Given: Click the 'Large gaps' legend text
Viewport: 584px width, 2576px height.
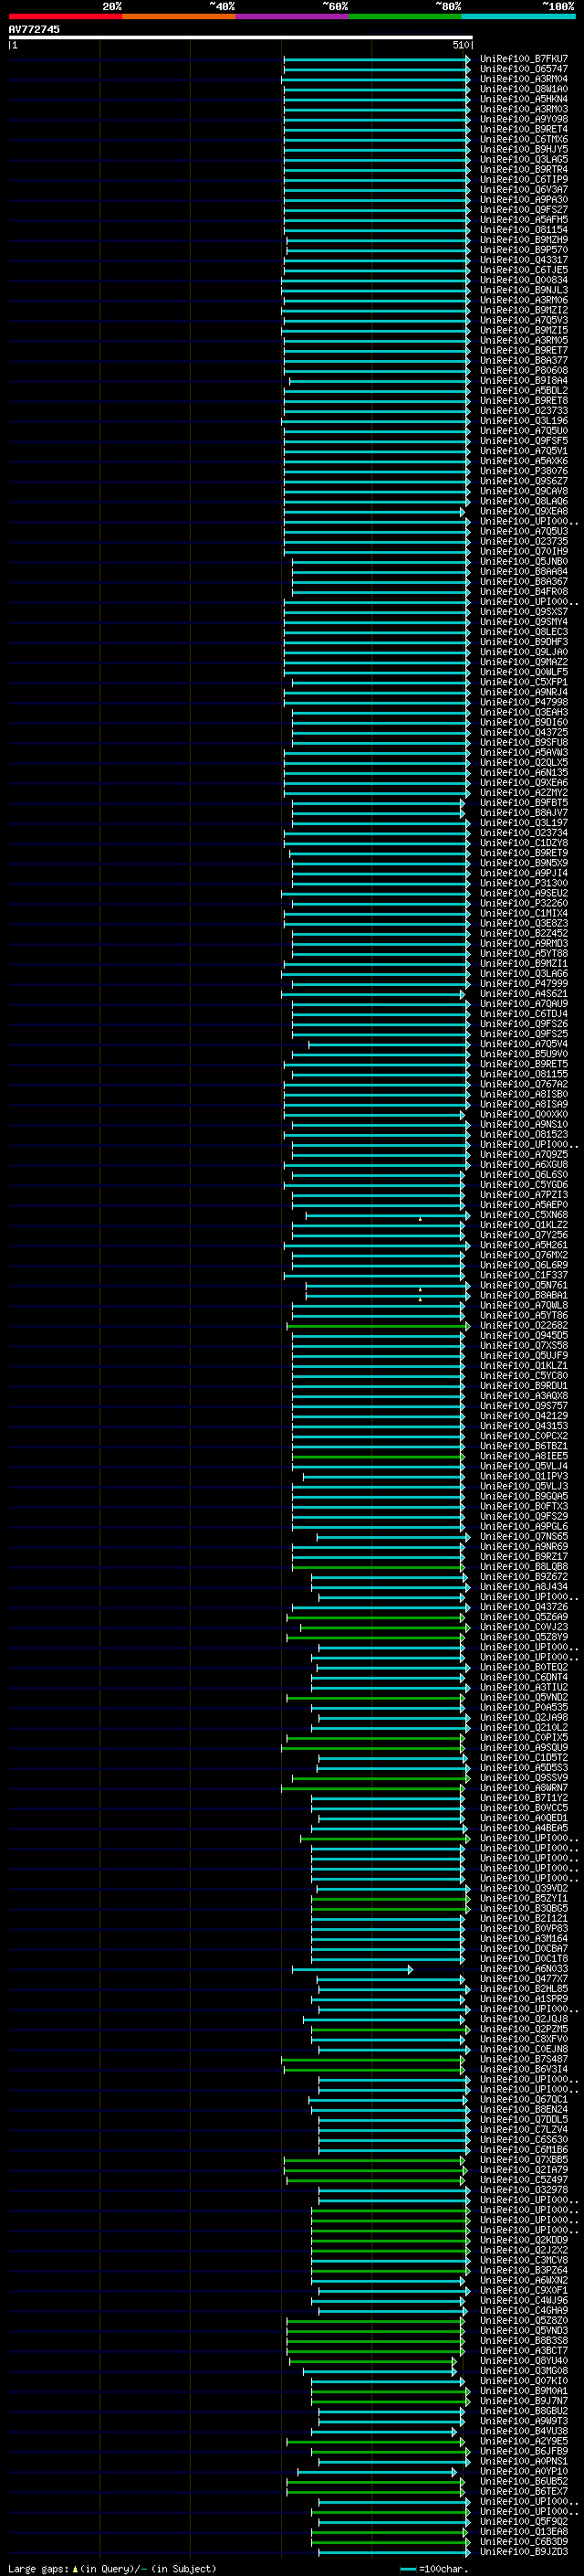Looking at the screenshot, I should pyautogui.click(x=39, y=2569).
